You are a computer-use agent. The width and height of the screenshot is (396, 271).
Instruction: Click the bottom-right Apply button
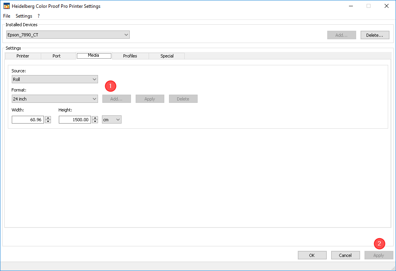[x=379, y=255]
